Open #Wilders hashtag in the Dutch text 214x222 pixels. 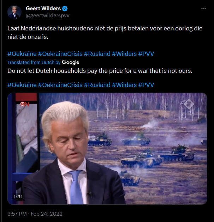124,54
